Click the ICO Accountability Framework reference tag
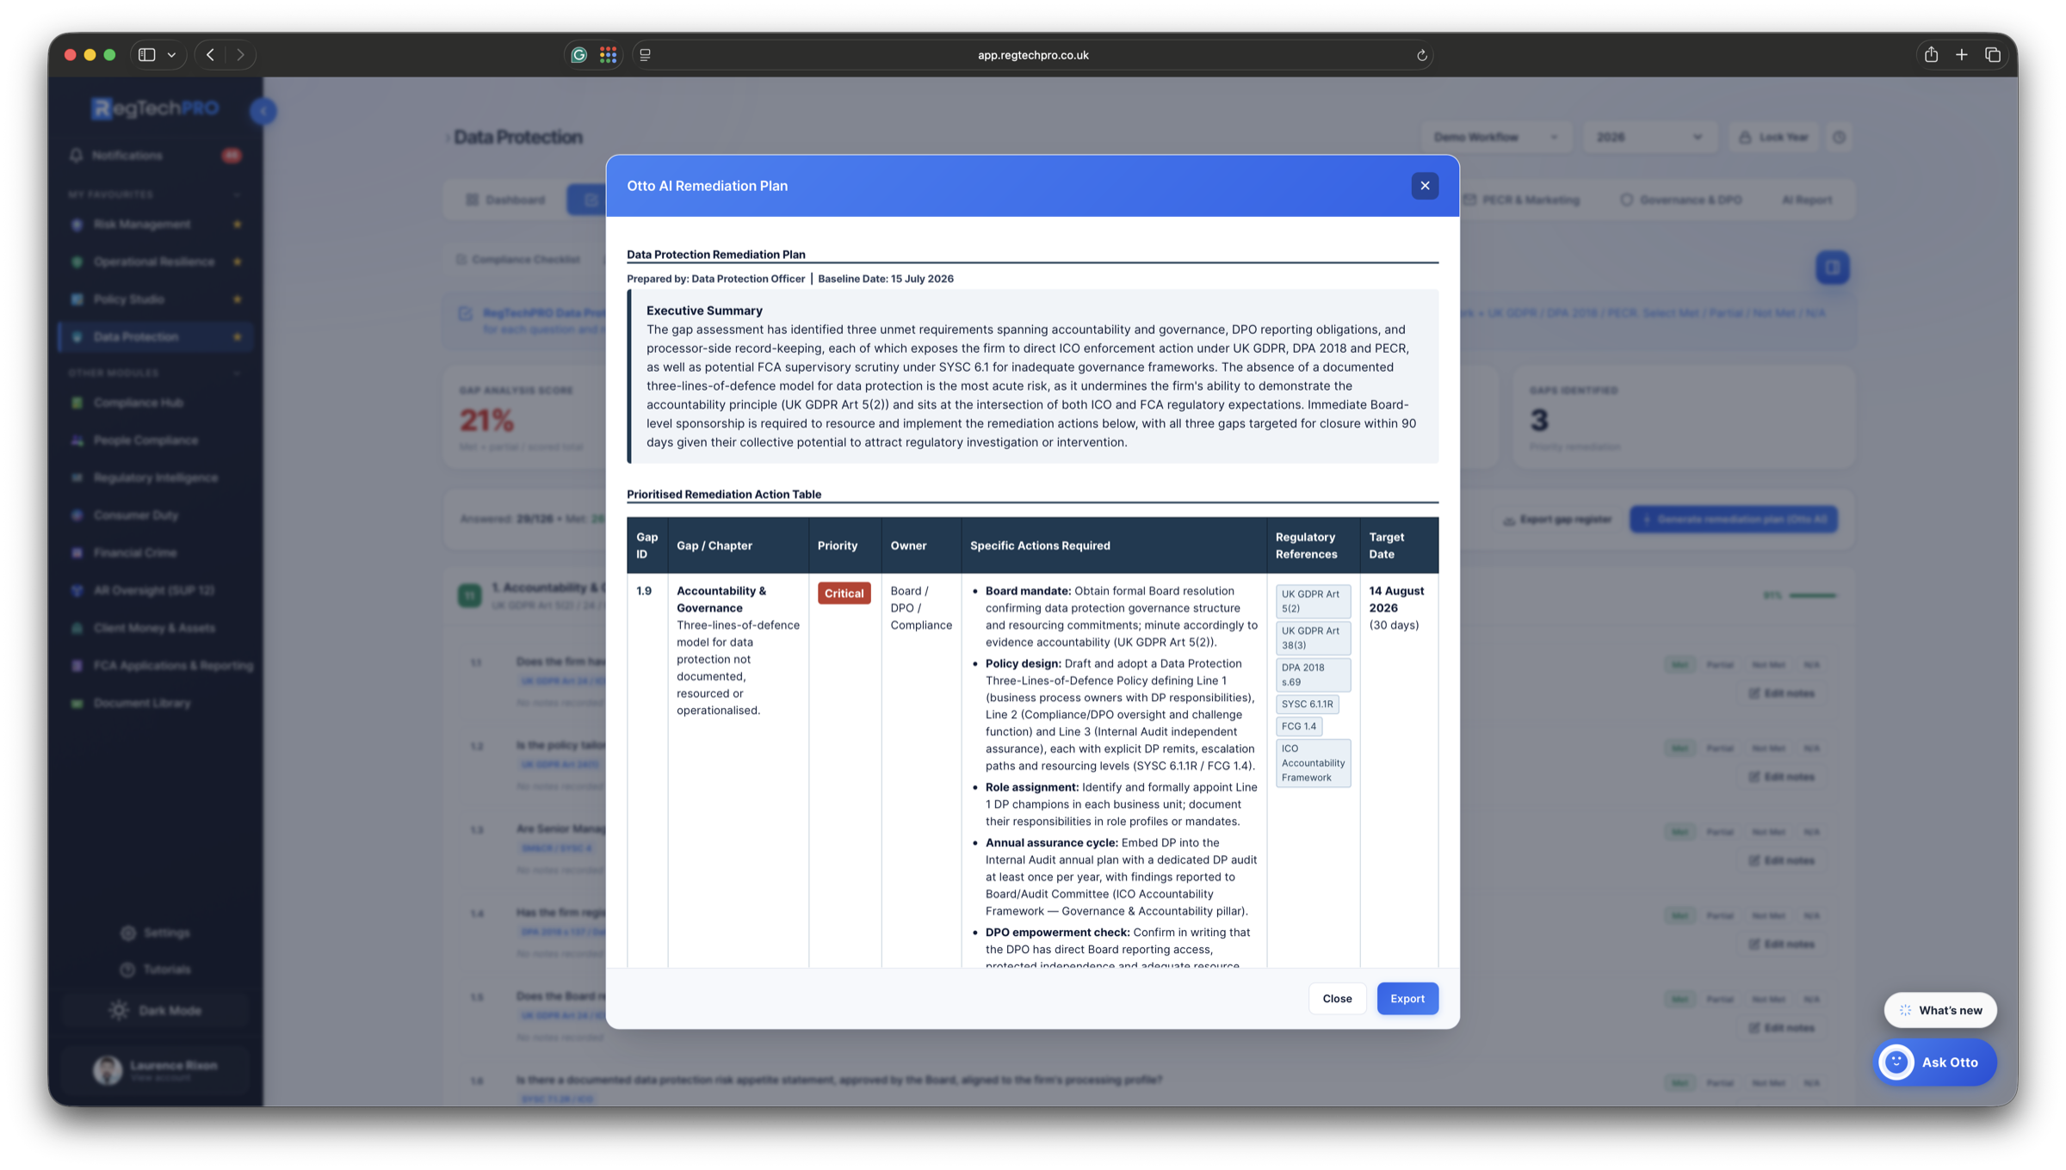Screen dimensions: 2066x1170 (1313, 763)
